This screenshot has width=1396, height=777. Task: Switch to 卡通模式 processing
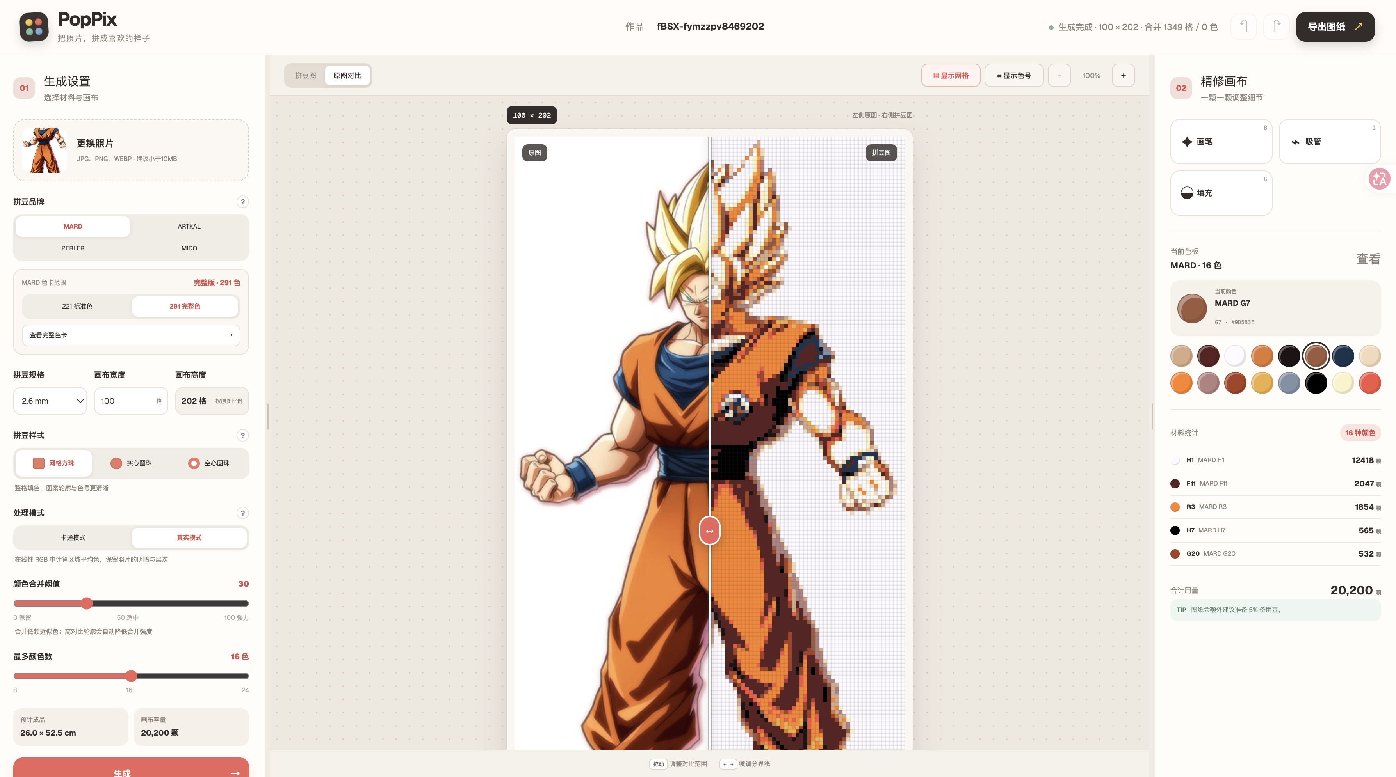[x=73, y=538]
